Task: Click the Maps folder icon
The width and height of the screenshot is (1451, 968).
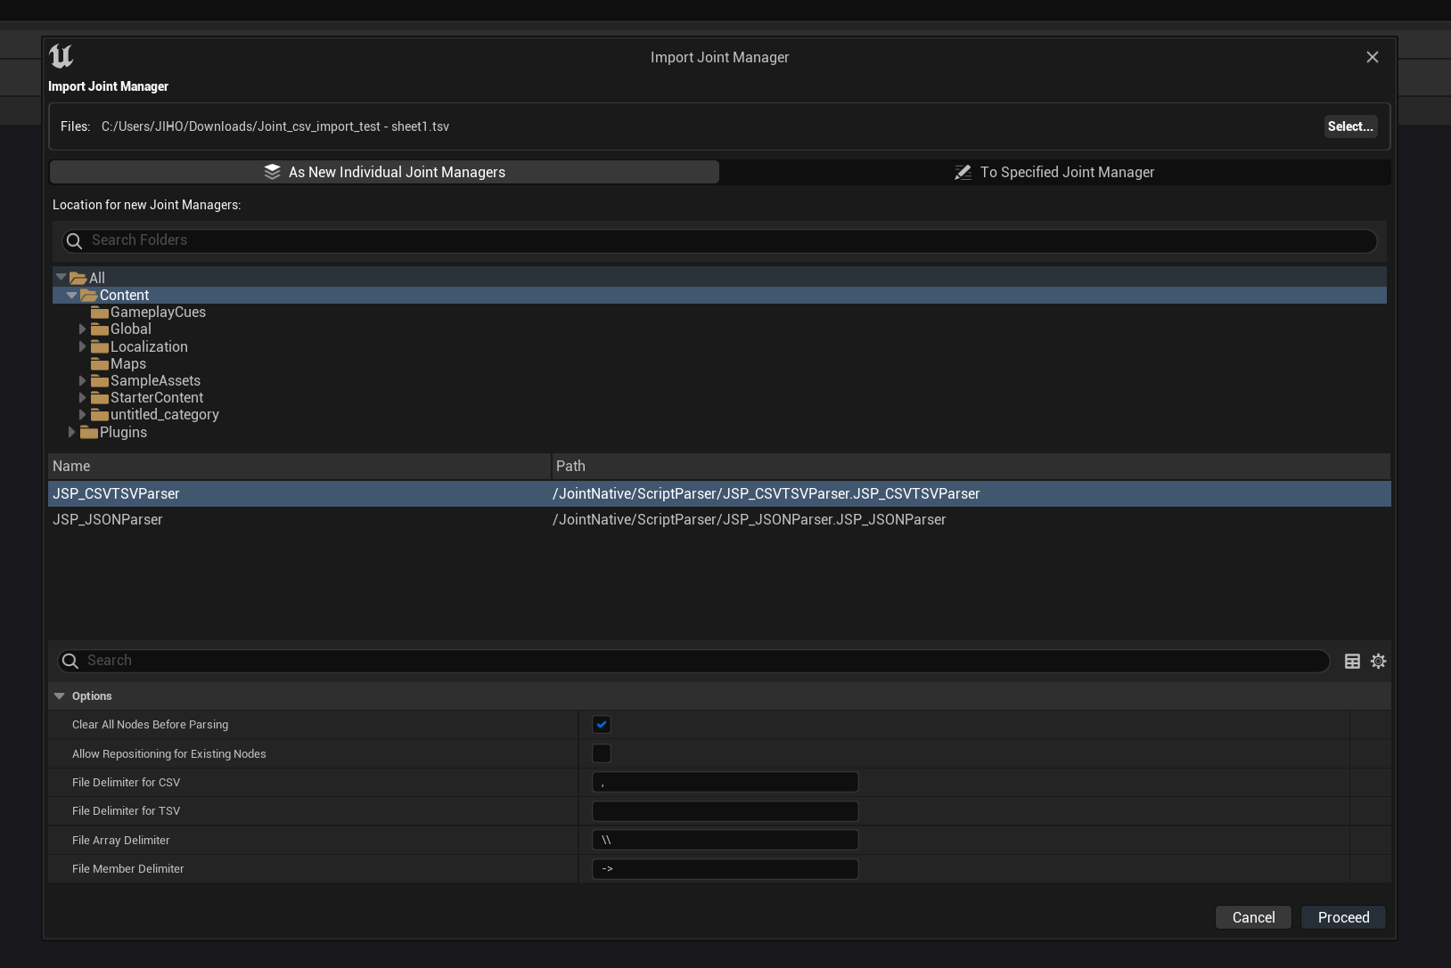Action: pos(100,364)
